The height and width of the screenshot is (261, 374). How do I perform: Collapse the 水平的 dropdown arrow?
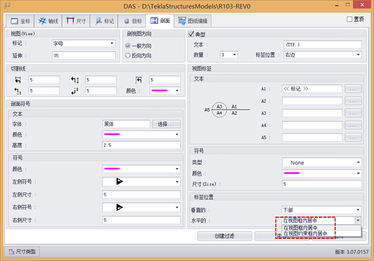pos(358,220)
